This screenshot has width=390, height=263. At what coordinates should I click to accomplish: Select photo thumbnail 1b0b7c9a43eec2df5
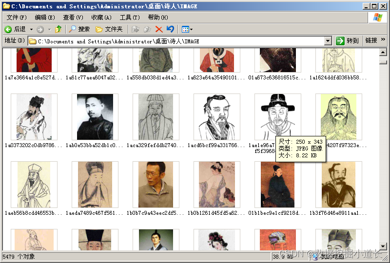(x=156, y=185)
